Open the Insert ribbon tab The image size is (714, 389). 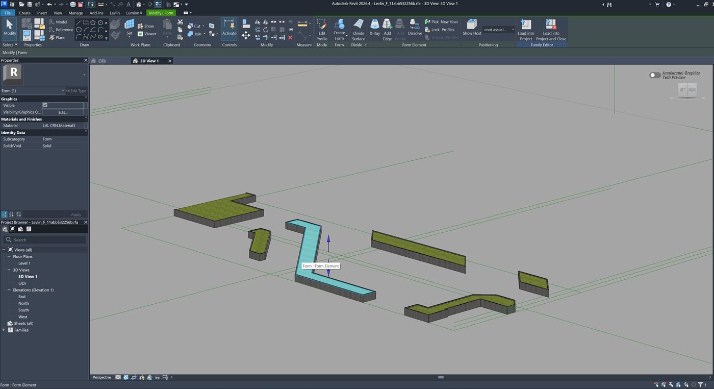point(42,13)
